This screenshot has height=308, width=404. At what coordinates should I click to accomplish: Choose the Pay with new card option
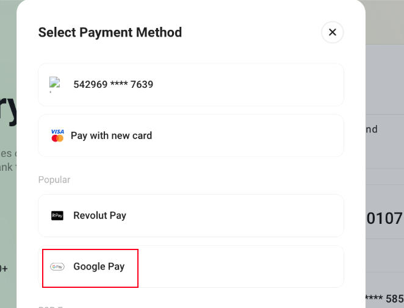click(190, 135)
